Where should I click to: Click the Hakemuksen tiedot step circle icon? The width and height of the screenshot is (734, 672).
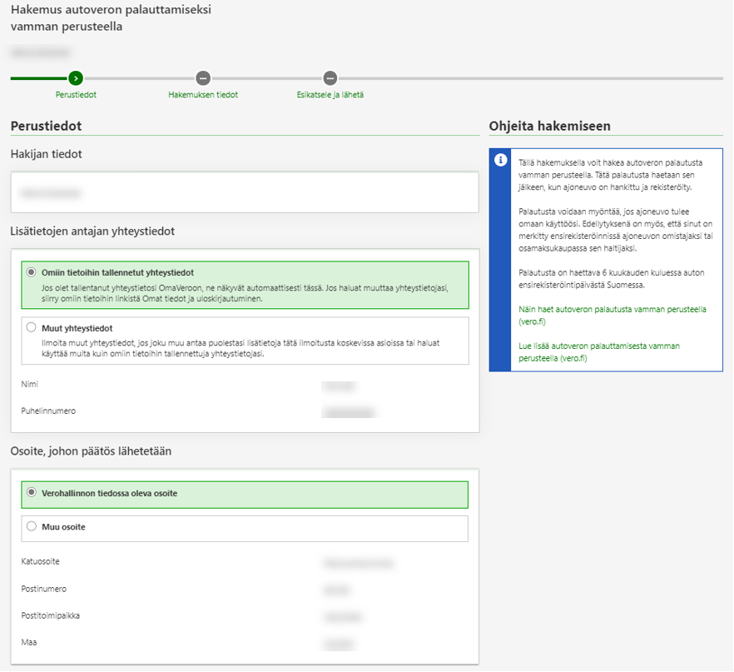point(203,78)
